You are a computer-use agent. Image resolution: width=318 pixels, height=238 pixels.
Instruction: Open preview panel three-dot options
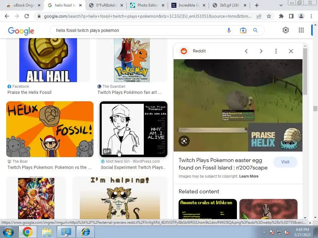(x=276, y=51)
